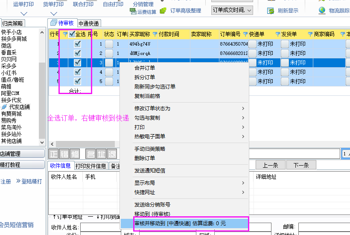350x235 pixels.
Task: Click the 代发店铺 shop icon
Action: tap(4, 107)
